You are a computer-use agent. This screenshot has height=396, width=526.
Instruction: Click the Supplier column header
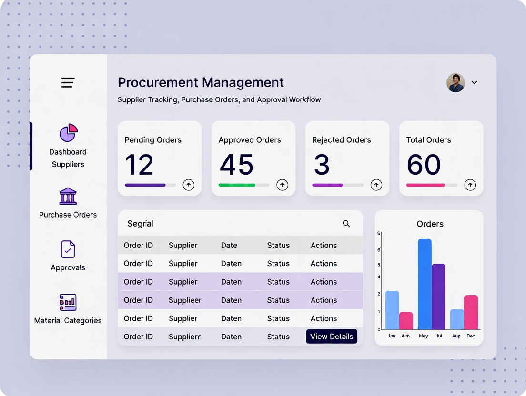[183, 245]
